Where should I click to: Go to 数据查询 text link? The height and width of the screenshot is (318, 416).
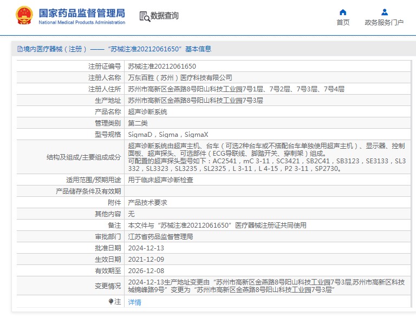pyautogui.click(x=165, y=16)
